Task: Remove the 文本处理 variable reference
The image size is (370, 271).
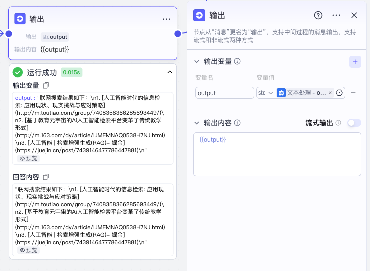Action: [330, 93]
